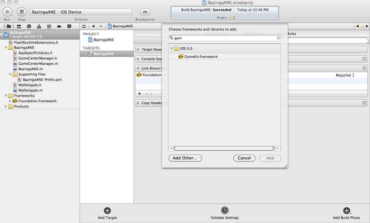The width and height of the screenshot is (370, 223).
Task: Open the issue navigator warning icon
Action: pyautogui.click(x=39, y=26)
